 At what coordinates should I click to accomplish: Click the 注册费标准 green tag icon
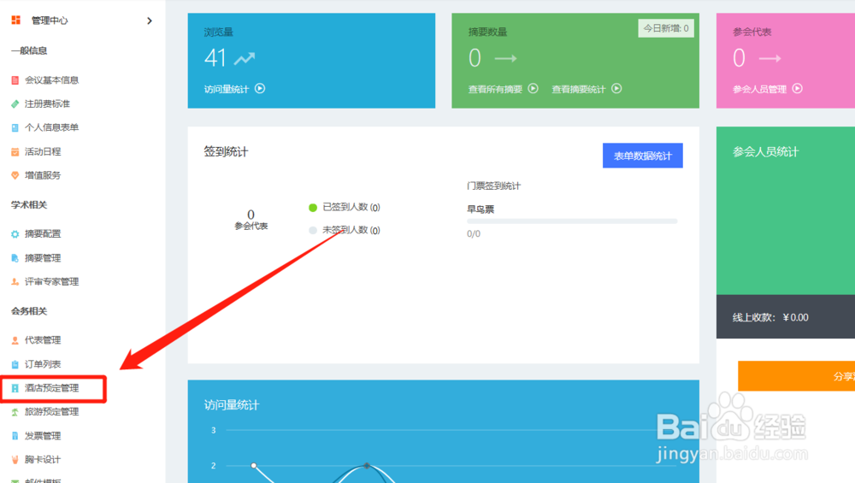point(15,103)
